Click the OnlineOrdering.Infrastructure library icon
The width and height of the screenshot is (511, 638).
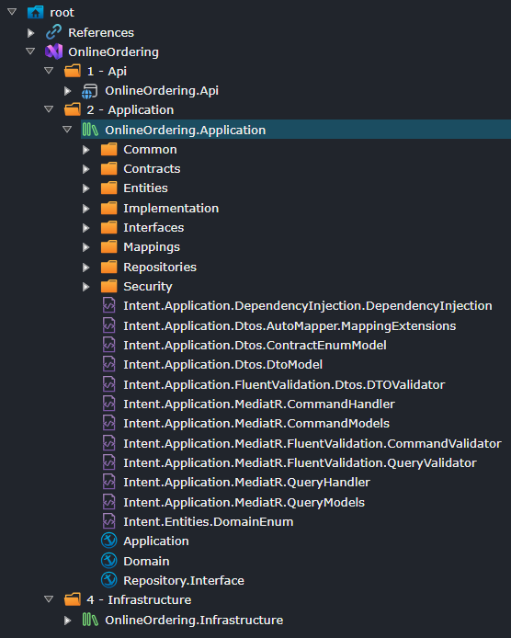[x=90, y=620]
